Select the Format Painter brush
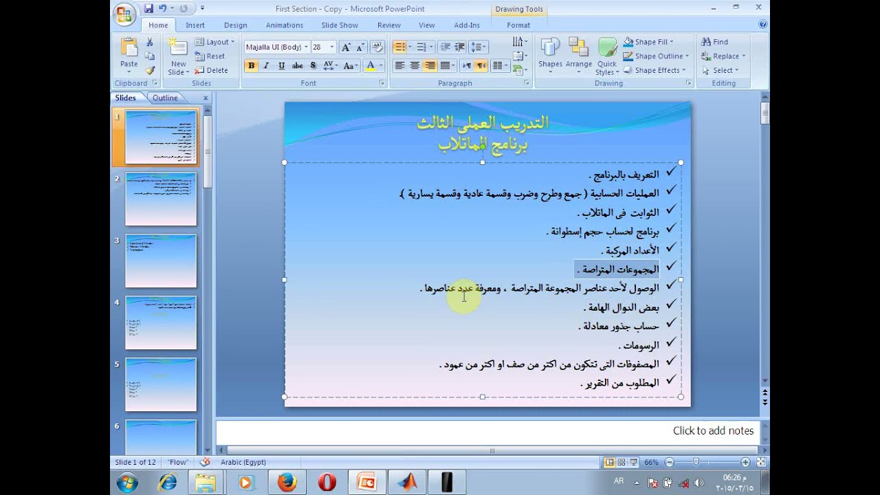This screenshot has height=495, width=880. tap(150, 70)
